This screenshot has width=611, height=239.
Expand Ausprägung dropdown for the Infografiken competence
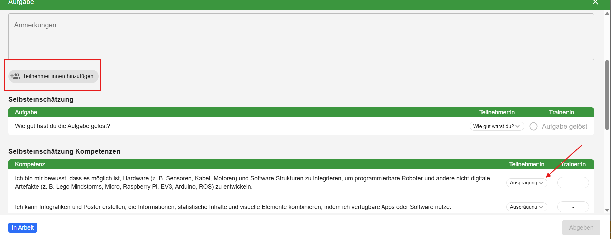pyautogui.click(x=527, y=207)
